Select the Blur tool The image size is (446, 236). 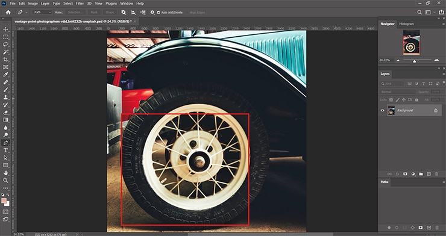pos(5,128)
